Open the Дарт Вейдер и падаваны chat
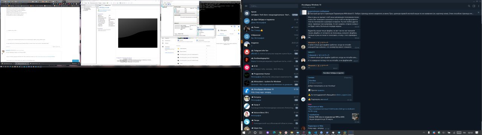The image size is (482, 135). (x=271, y=21)
